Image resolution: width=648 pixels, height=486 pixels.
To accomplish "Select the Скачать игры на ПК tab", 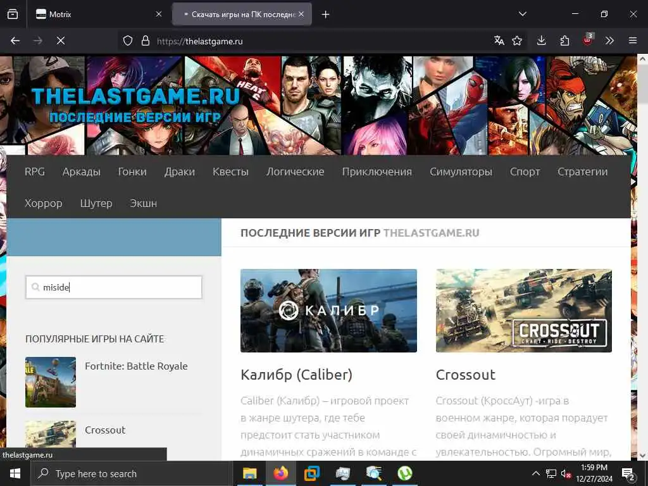I will (x=242, y=14).
